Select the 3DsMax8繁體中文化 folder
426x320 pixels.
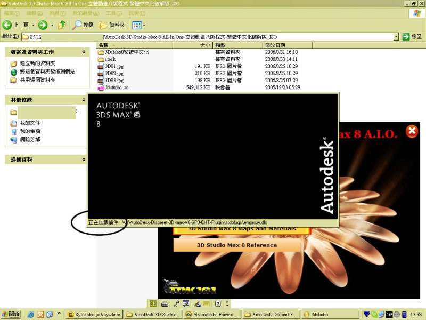(123, 52)
